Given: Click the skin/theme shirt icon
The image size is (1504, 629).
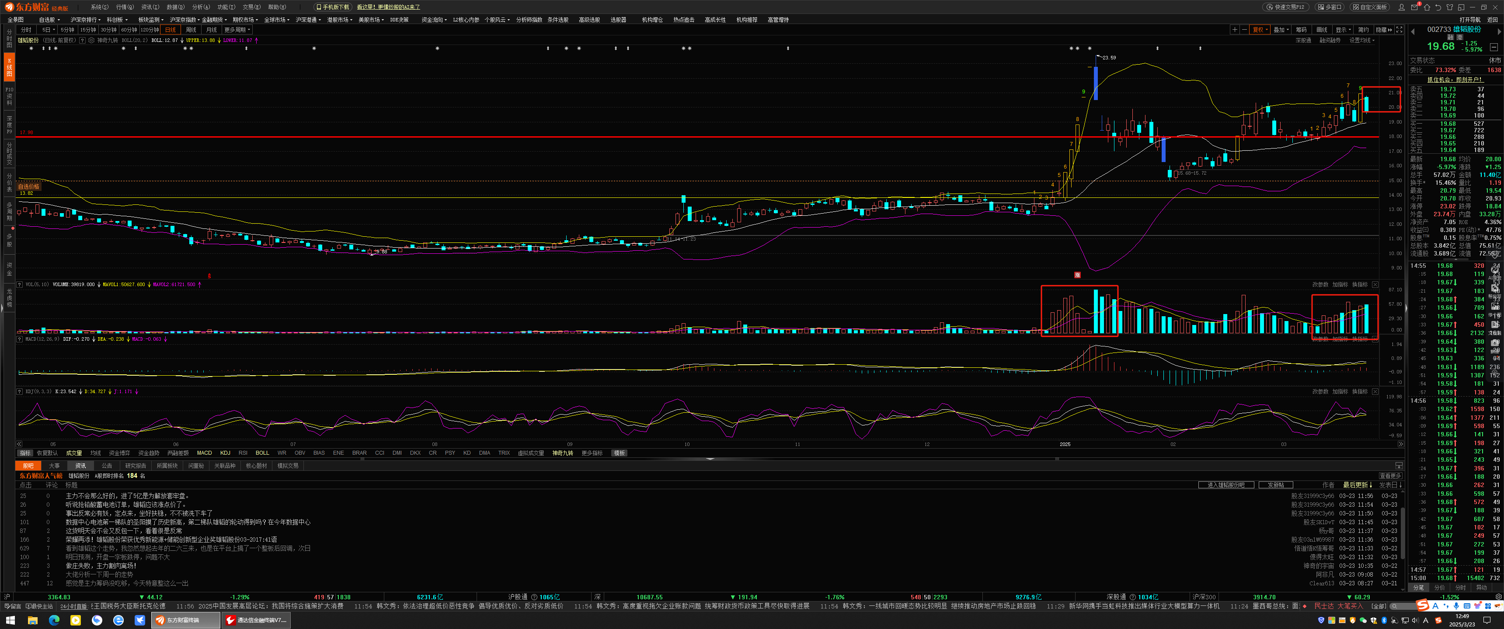Looking at the screenshot, I should [x=1450, y=7].
